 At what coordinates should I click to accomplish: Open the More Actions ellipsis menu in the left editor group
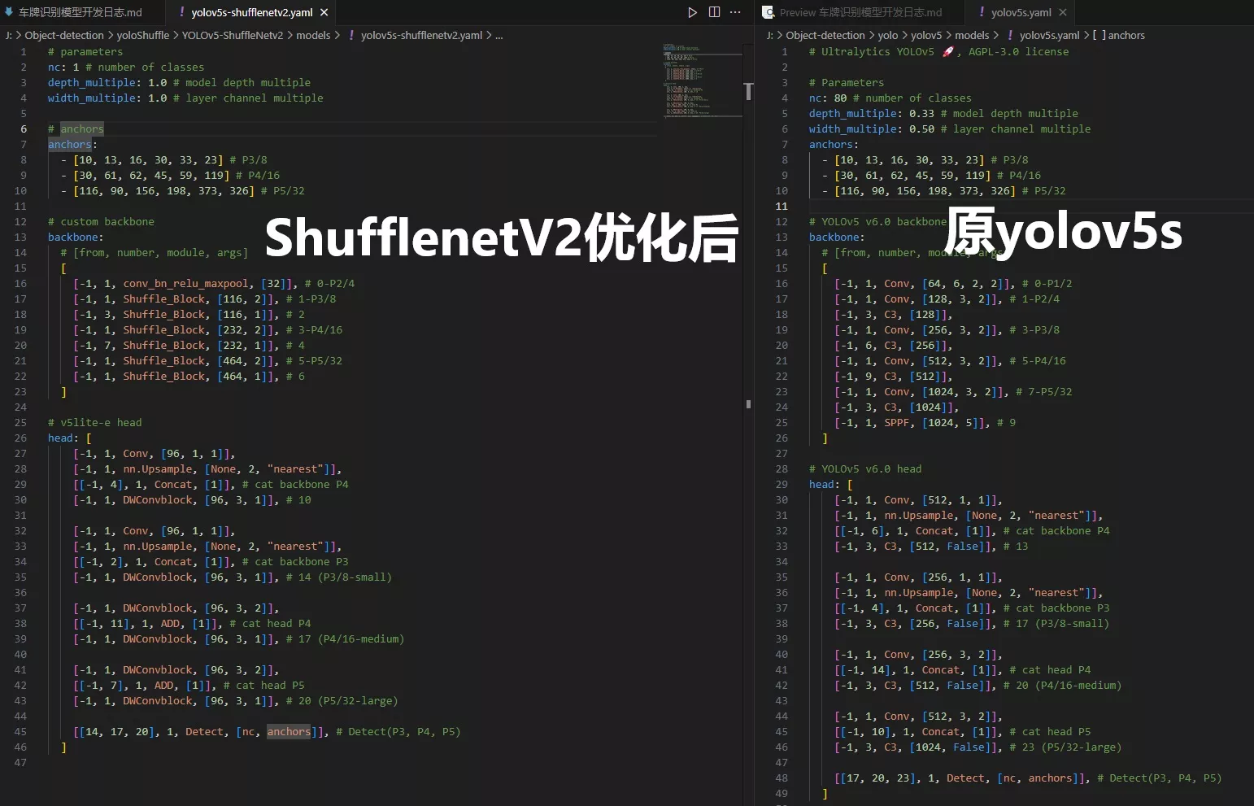click(x=735, y=12)
